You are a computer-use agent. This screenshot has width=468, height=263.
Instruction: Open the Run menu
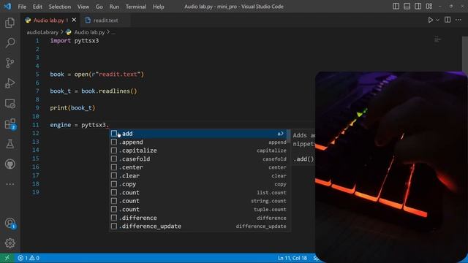click(x=114, y=7)
